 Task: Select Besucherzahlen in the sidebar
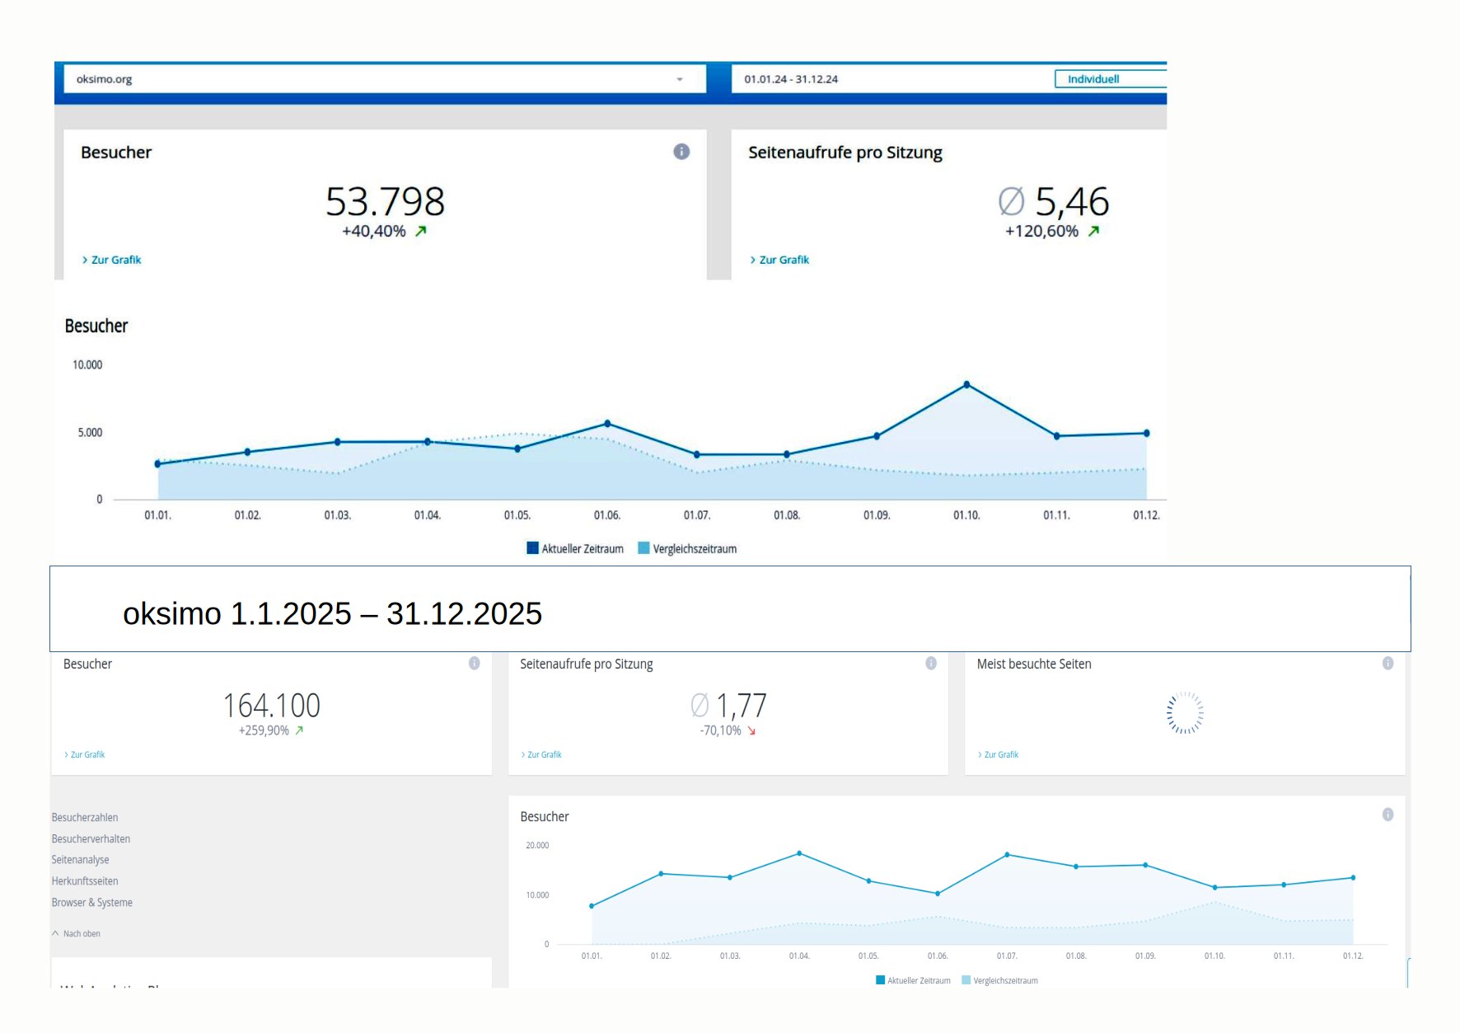pyautogui.click(x=85, y=818)
